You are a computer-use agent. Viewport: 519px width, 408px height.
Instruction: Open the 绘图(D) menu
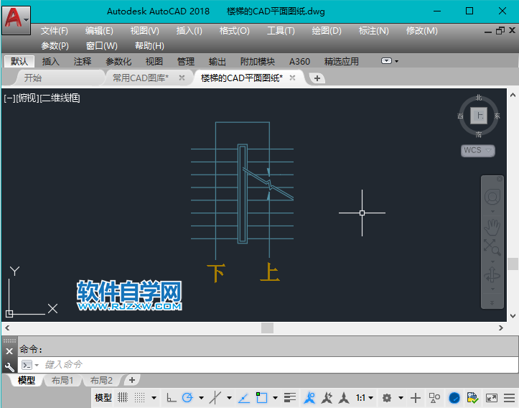(327, 31)
